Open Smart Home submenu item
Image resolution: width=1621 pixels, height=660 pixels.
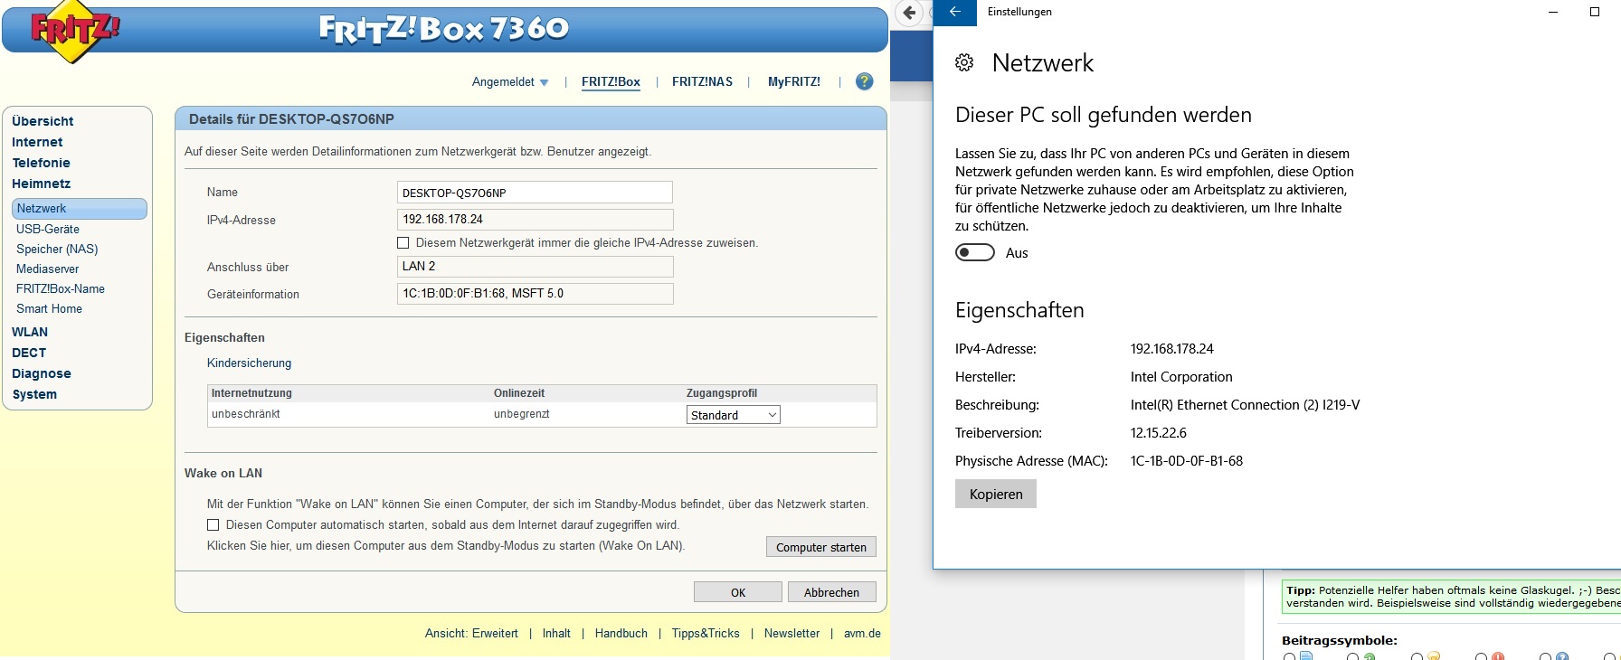49,309
